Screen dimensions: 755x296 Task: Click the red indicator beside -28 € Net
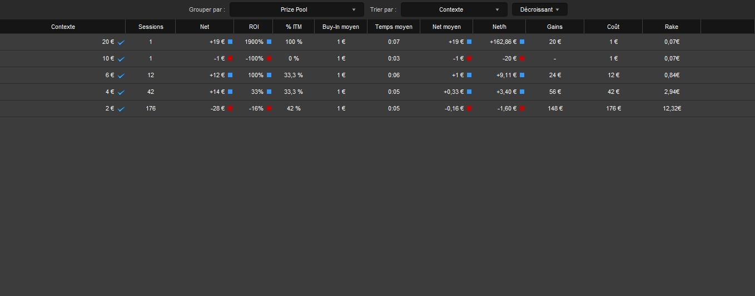[x=230, y=108]
